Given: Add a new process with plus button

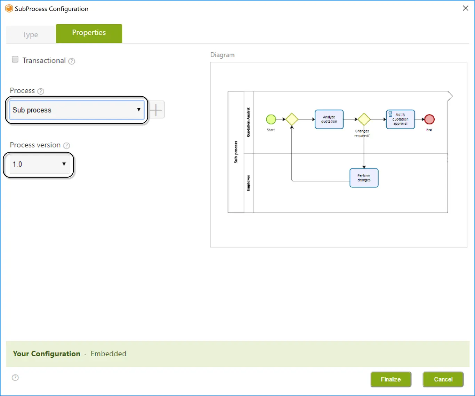Looking at the screenshot, I should [x=156, y=110].
